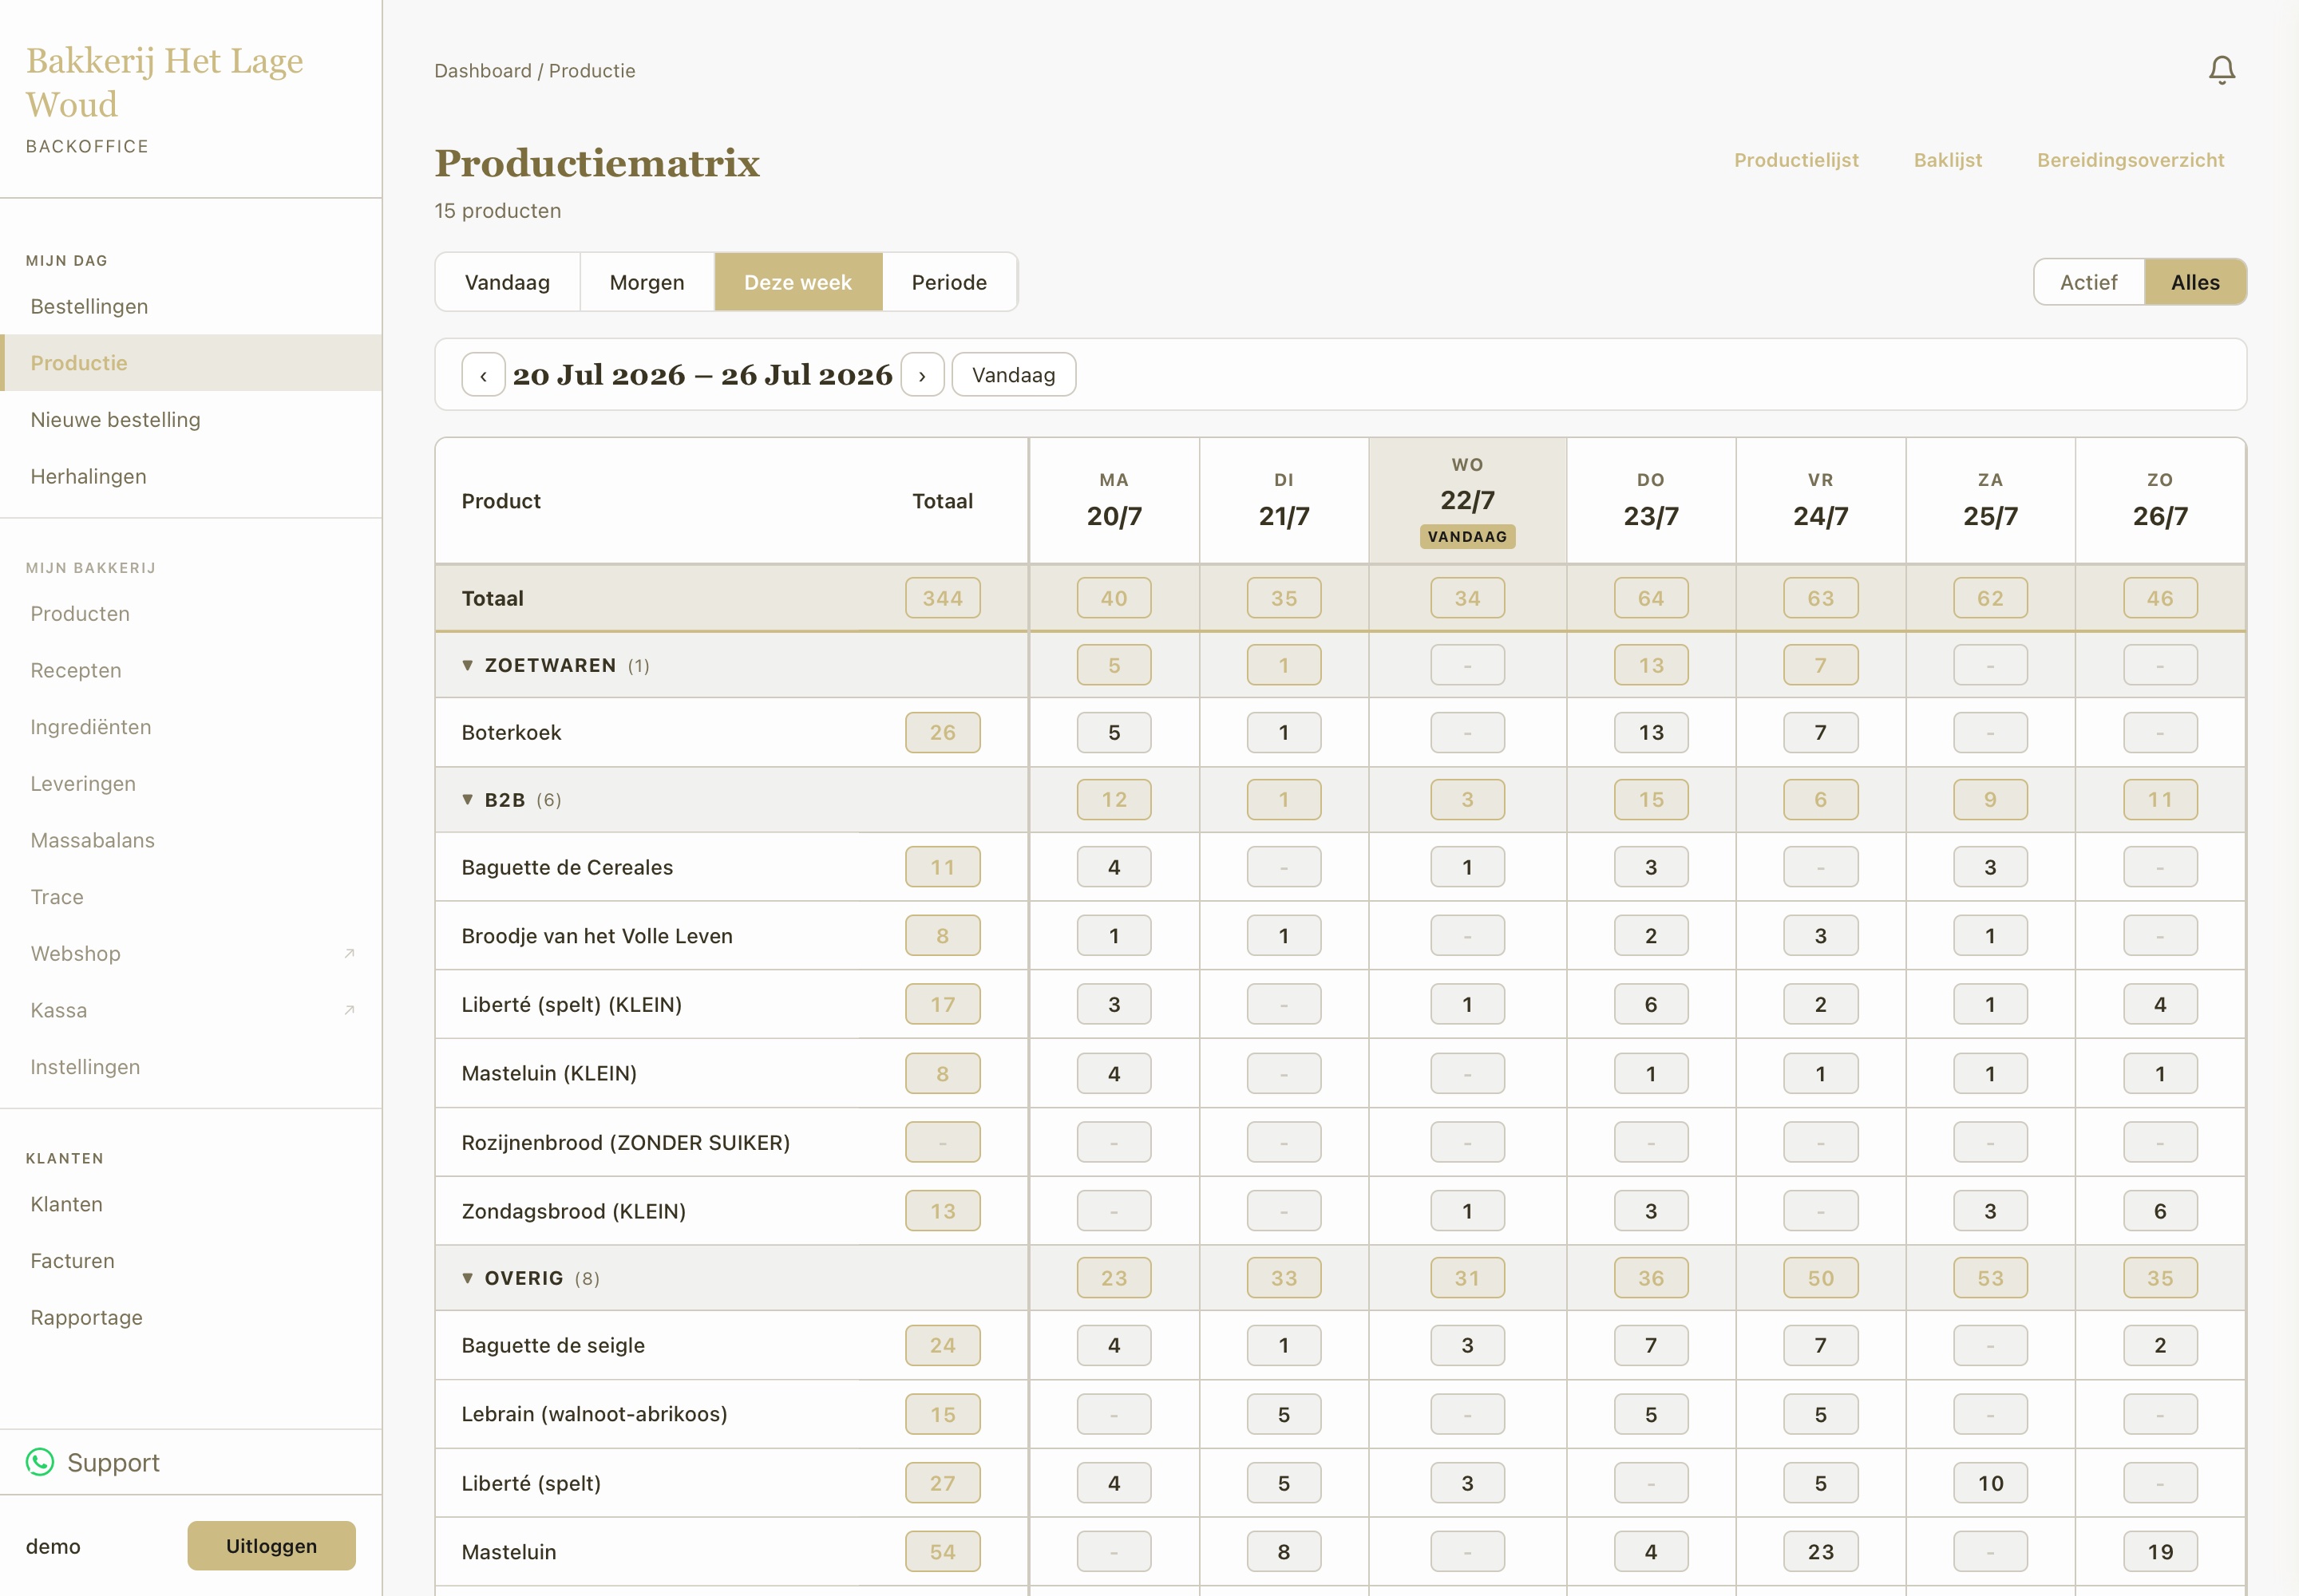Click Rozijnenbrood (ZONDER SUIKER) row name

coord(625,1142)
